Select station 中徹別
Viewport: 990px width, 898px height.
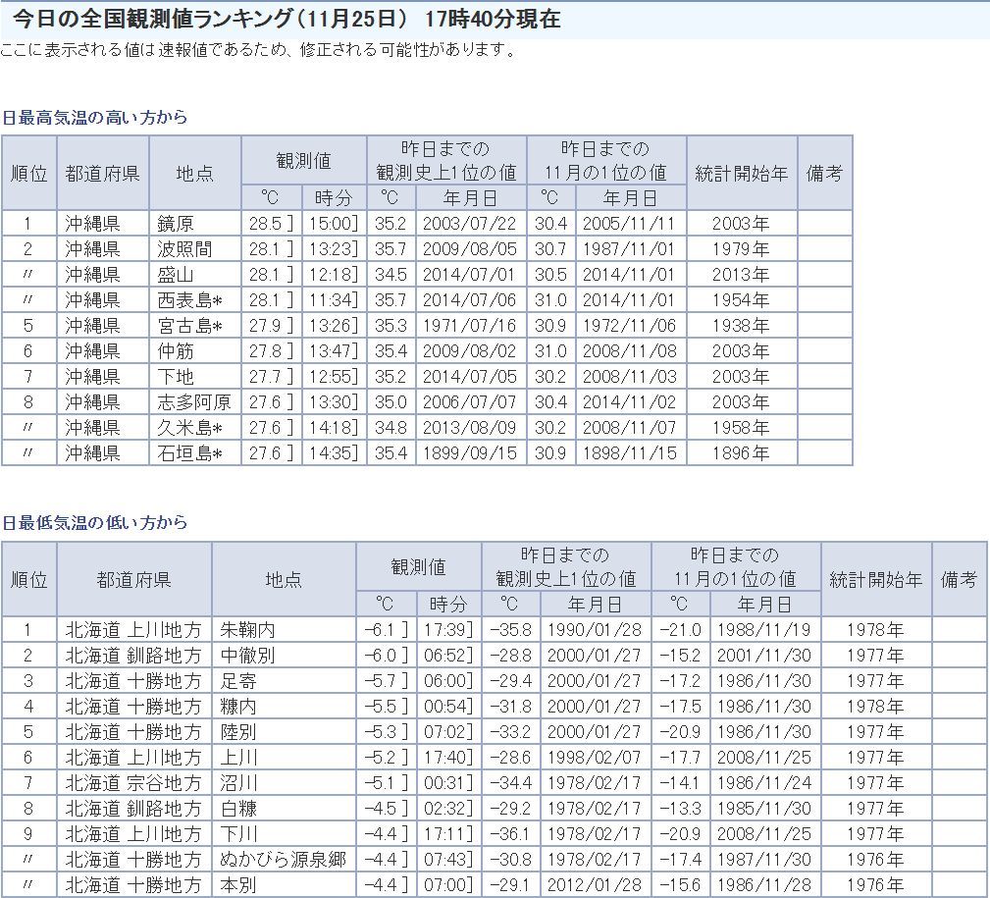click(x=247, y=656)
